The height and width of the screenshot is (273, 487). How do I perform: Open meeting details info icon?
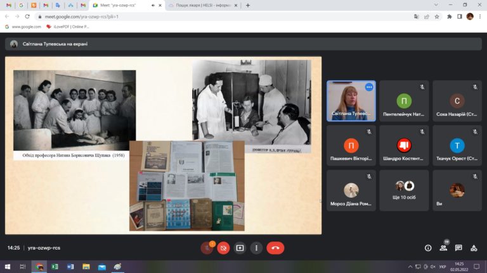pos(428,248)
